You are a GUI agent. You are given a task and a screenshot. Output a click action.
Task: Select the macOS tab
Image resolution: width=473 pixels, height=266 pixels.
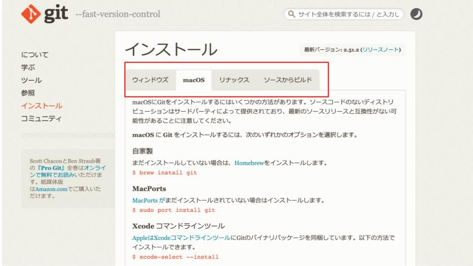point(194,80)
